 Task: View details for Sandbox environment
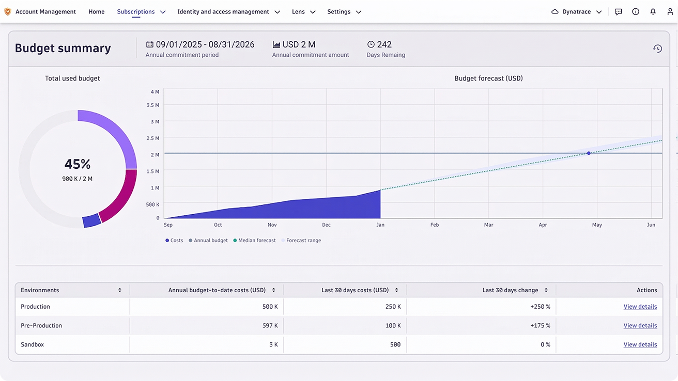tap(640, 344)
